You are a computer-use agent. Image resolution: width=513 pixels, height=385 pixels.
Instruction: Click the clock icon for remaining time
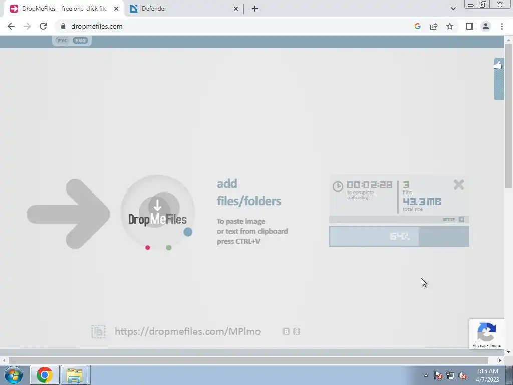[338, 186]
